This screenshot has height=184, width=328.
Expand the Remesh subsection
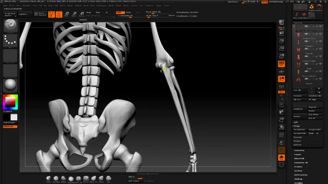(298, 137)
